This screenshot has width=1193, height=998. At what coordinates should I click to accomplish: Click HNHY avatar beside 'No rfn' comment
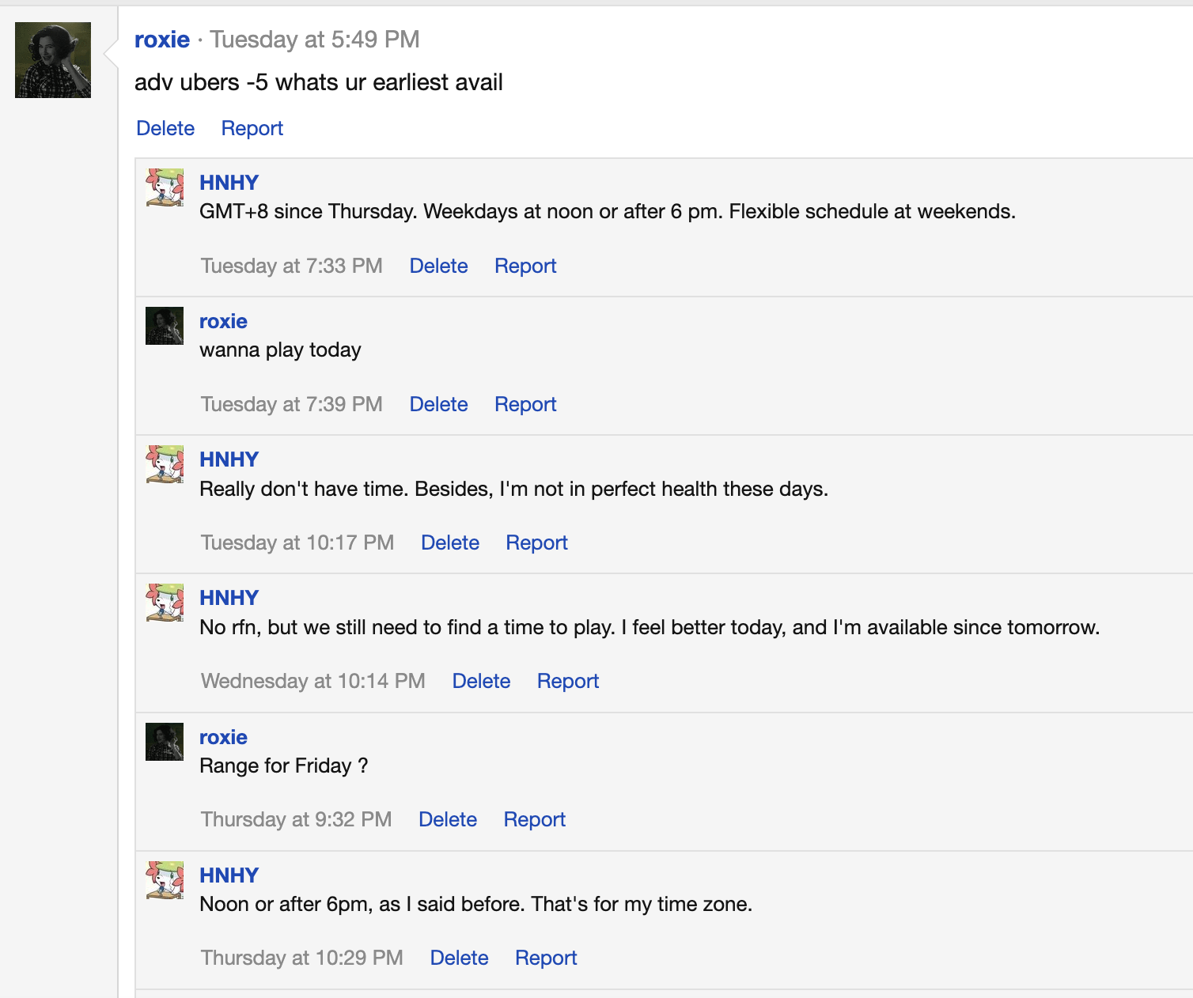click(x=165, y=603)
